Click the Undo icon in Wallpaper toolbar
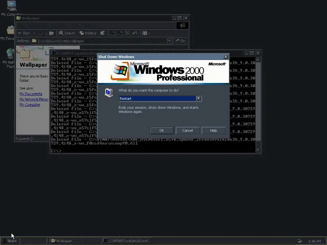 click(x=135, y=33)
